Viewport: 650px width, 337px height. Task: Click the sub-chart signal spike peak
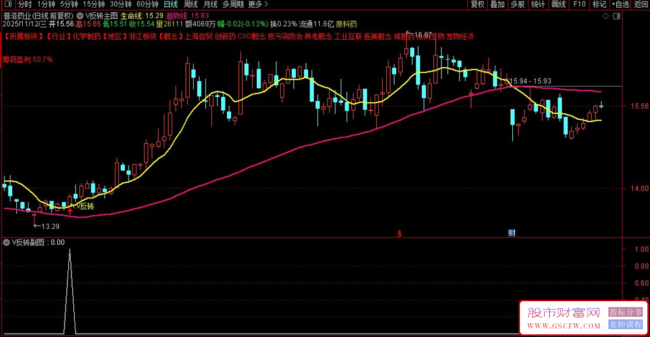pyautogui.click(x=70, y=249)
